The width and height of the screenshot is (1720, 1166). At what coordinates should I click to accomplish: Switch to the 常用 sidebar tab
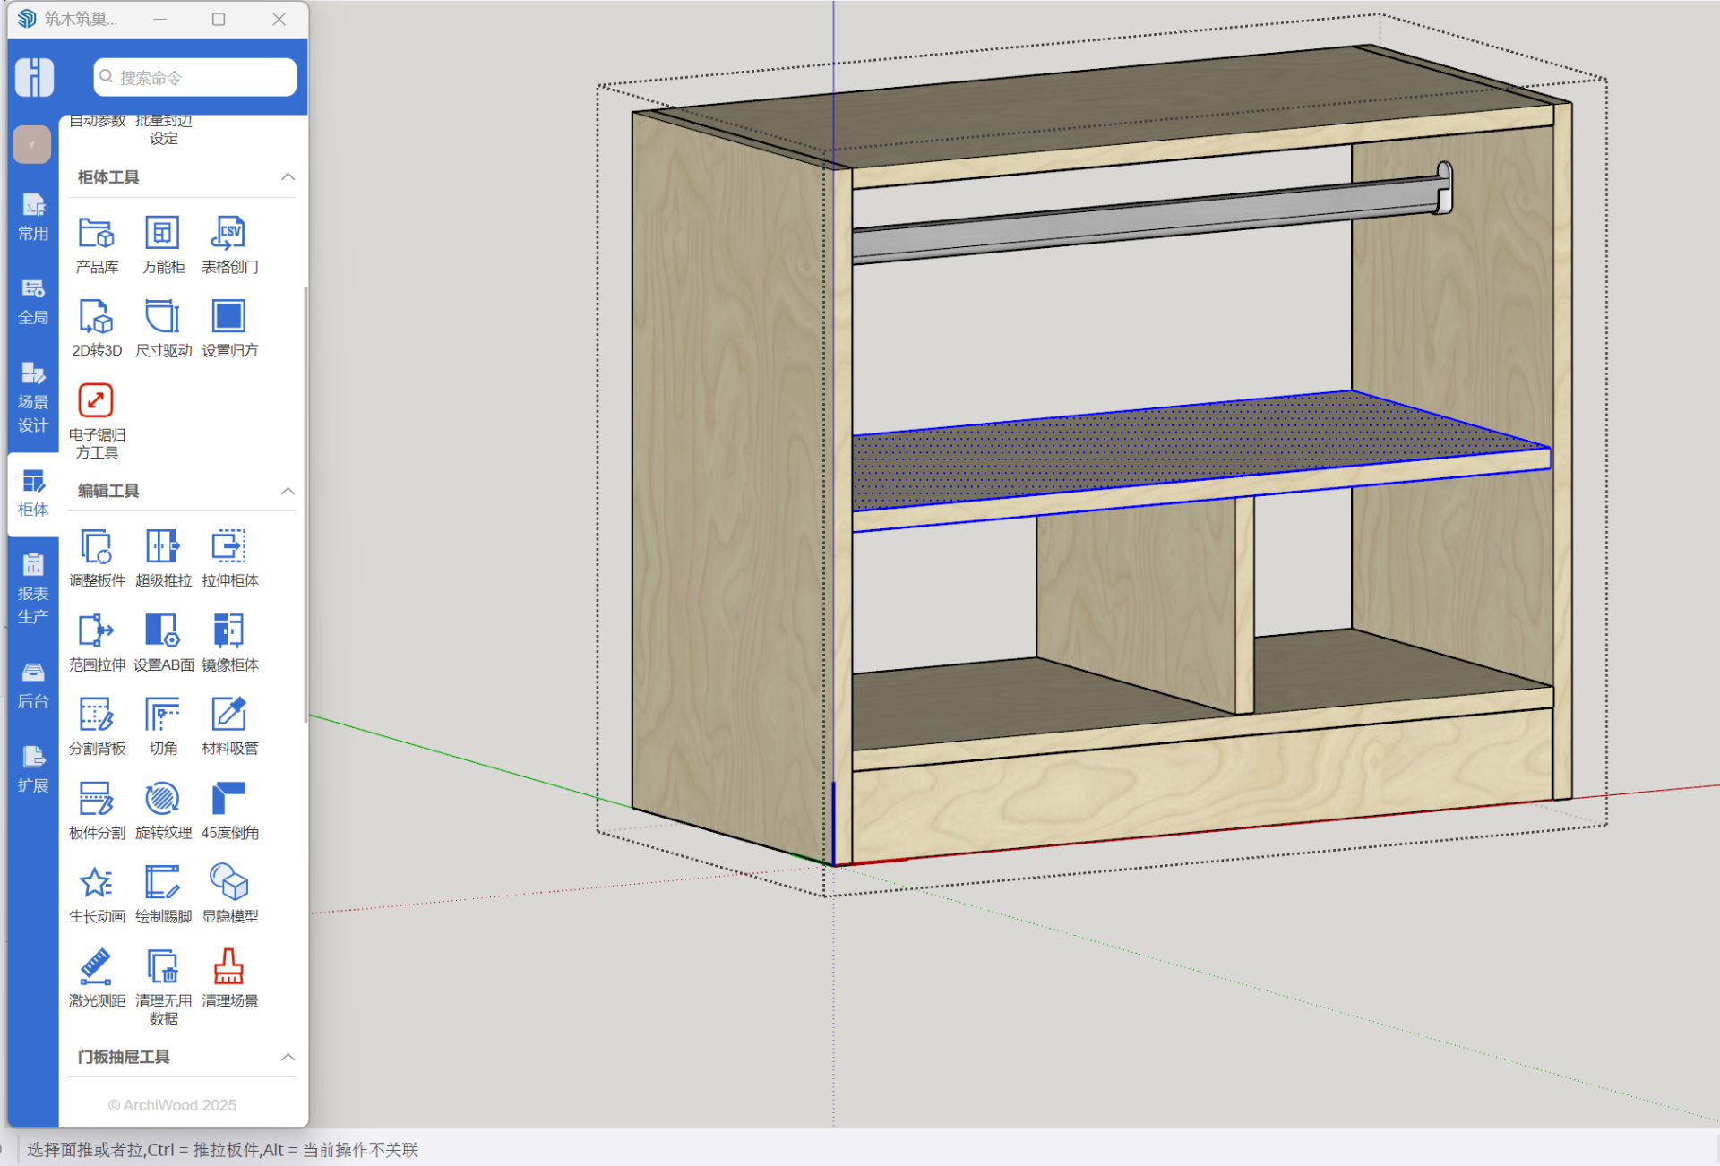point(33,218)
